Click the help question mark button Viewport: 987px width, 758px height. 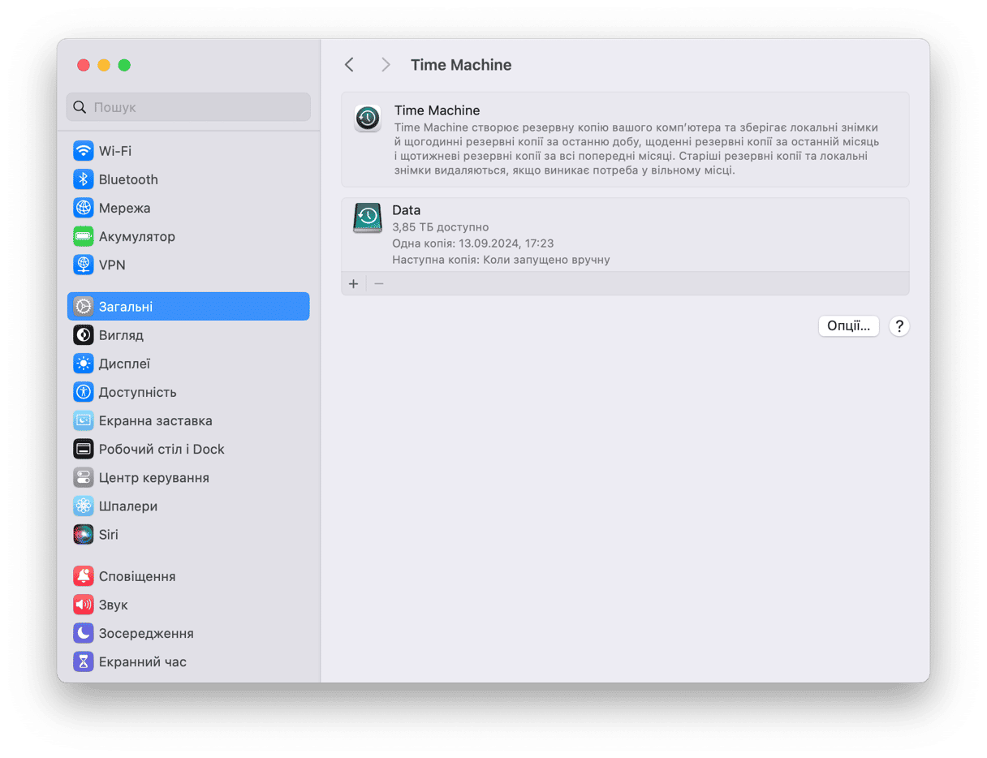pyautogui.click(x=899, y=326)
